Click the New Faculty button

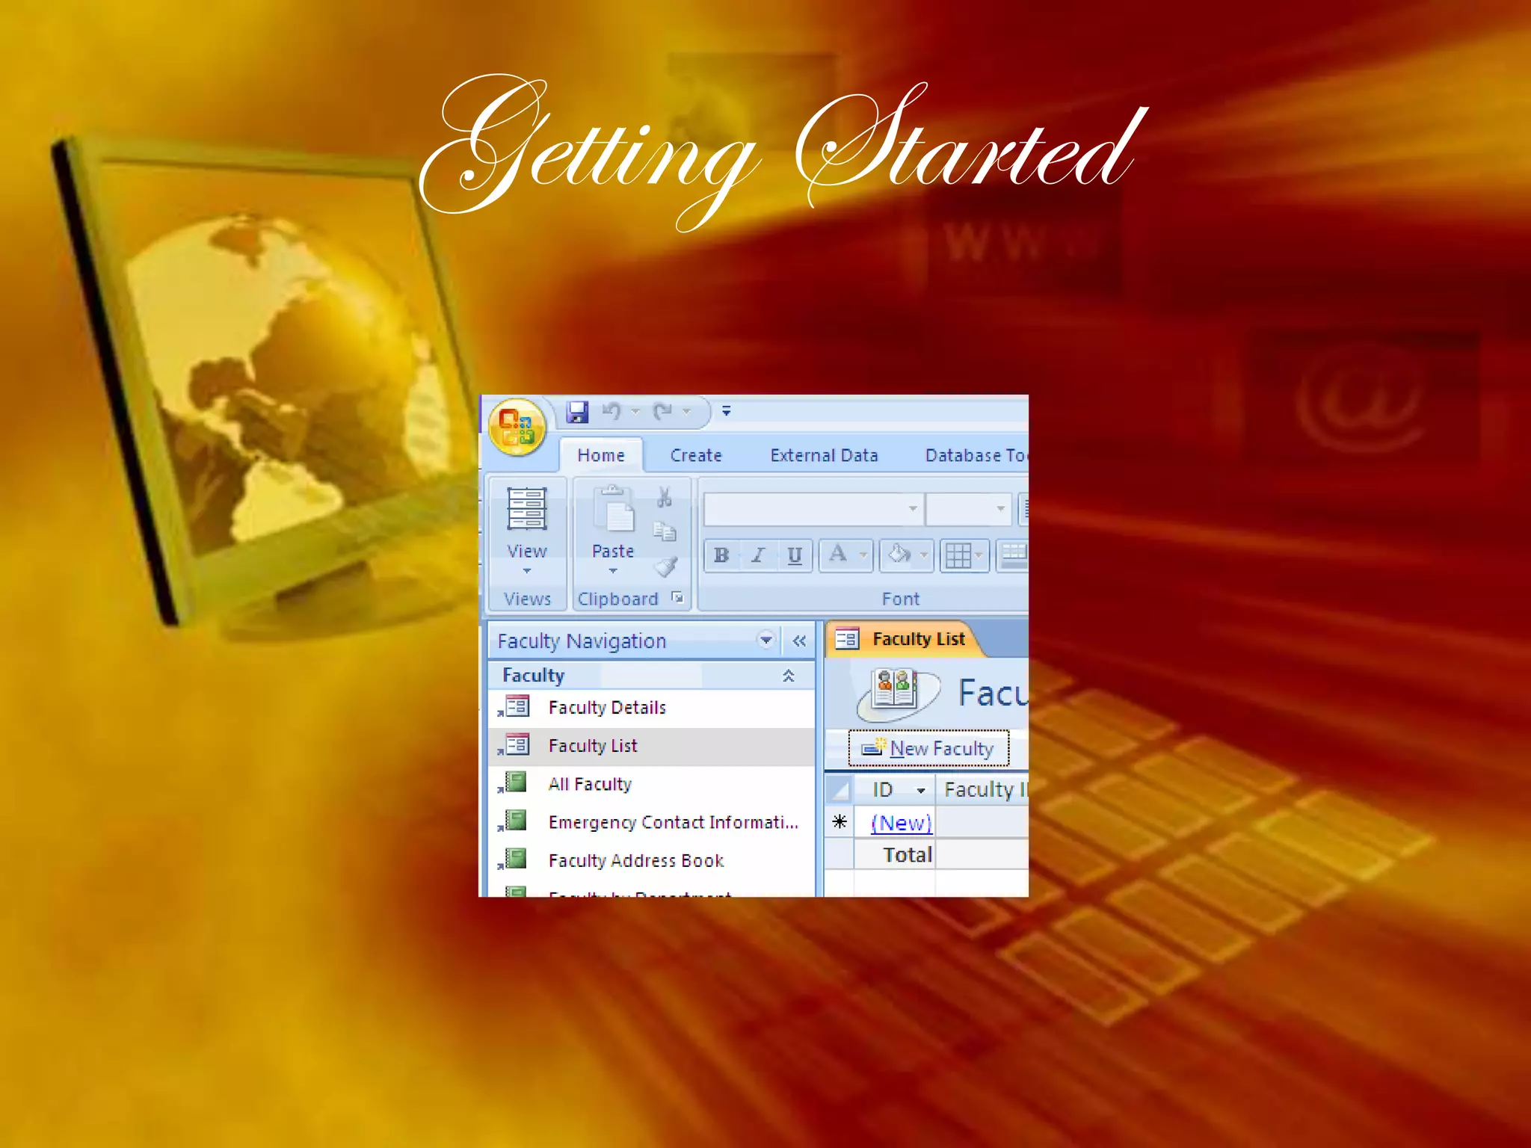tap(928, 748)
